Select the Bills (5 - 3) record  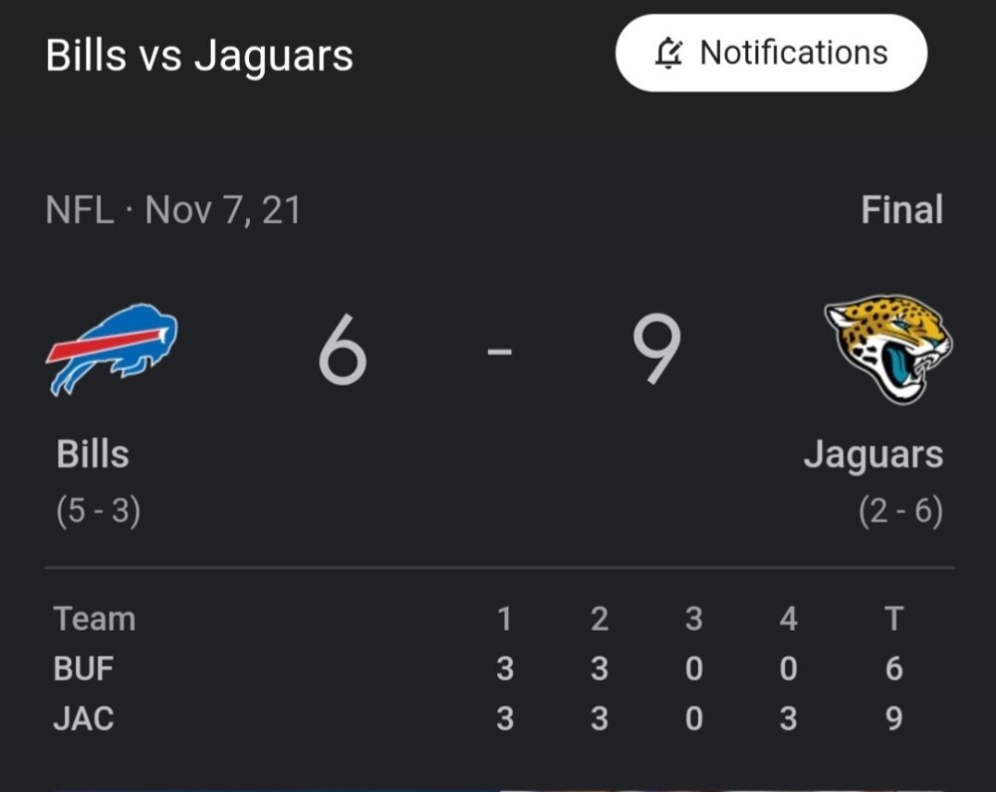[x=99, y=511]
